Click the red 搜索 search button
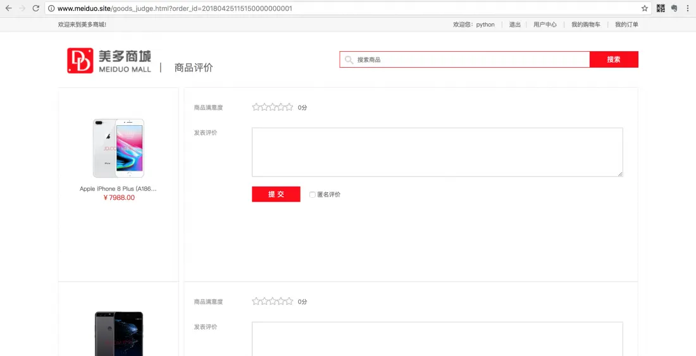This screenshot has height=356, width=696. [x=614, y=59]
